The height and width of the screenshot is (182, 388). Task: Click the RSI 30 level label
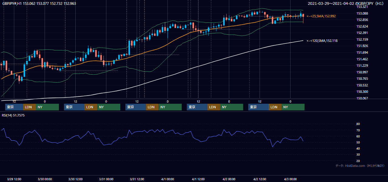[358, 155]
